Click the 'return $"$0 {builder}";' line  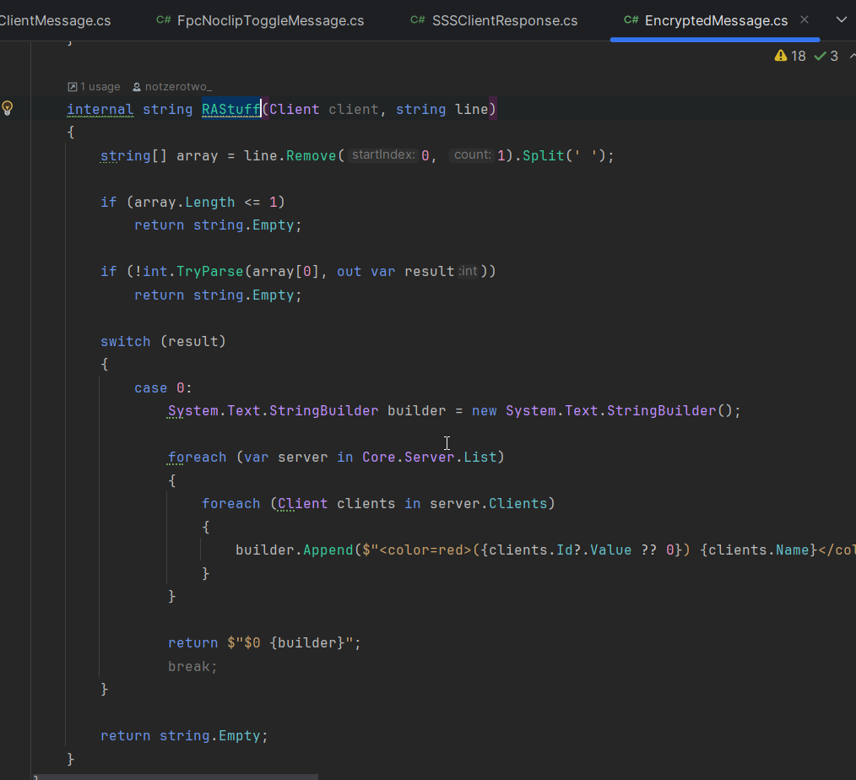pos(264,642)
